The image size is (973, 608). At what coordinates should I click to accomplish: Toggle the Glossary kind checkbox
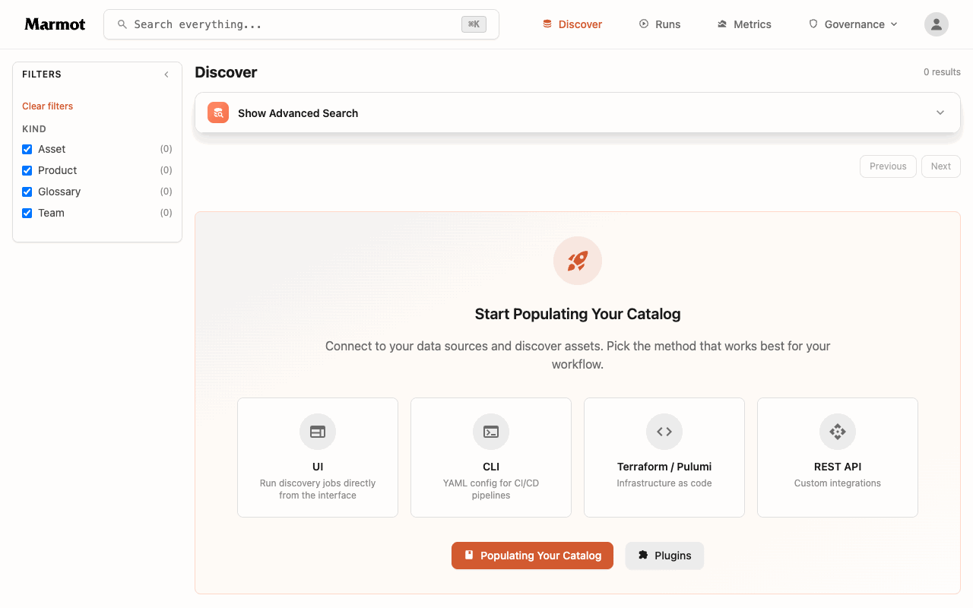[27, 192]
